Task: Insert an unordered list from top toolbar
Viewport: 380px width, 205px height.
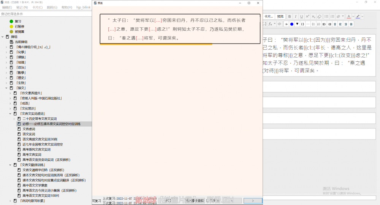Action: point(326,16)
